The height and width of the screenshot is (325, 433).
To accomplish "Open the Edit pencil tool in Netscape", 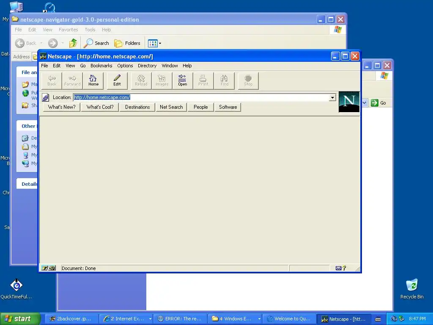I will coord(117,81).
